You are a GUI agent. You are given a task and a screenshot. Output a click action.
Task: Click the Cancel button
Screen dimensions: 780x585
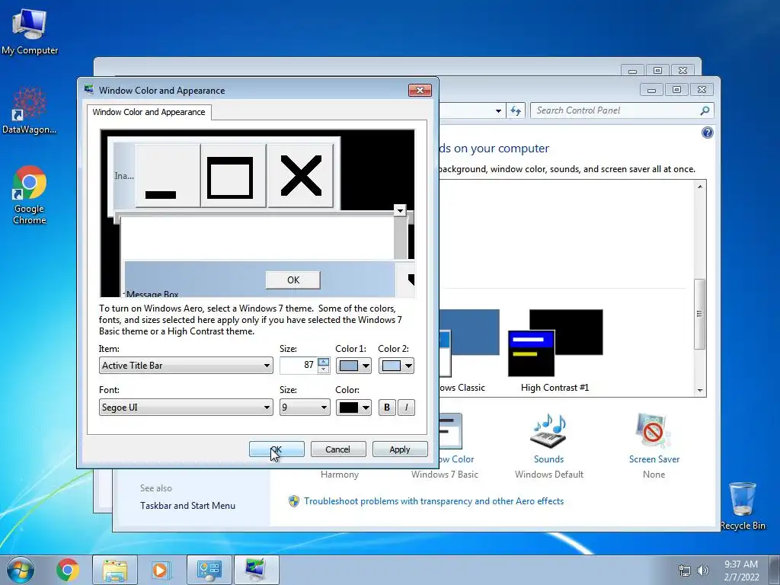pyautogui.click(x=337, y=449)
